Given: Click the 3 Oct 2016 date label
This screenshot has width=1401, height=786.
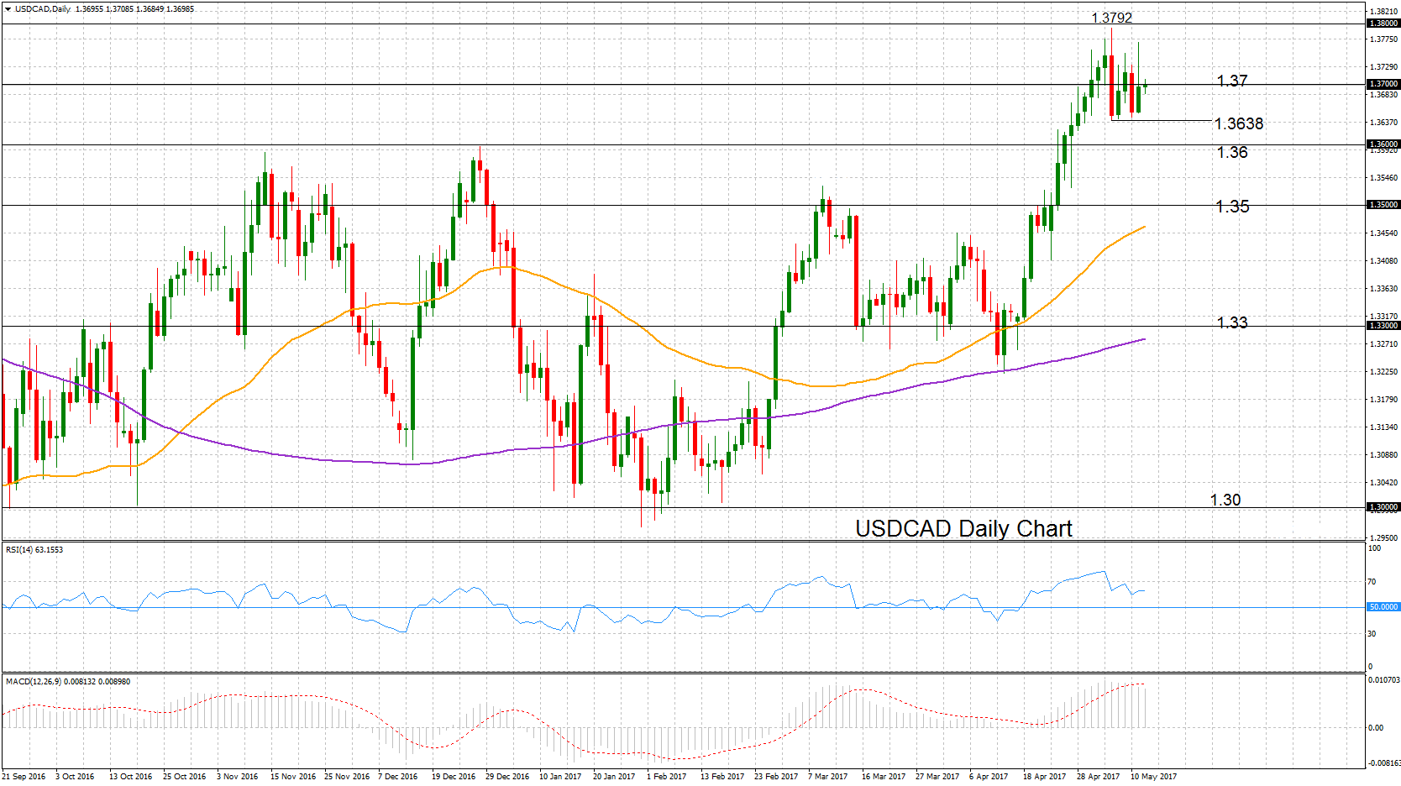Looking at the screenshot, I should coord(75,777).
